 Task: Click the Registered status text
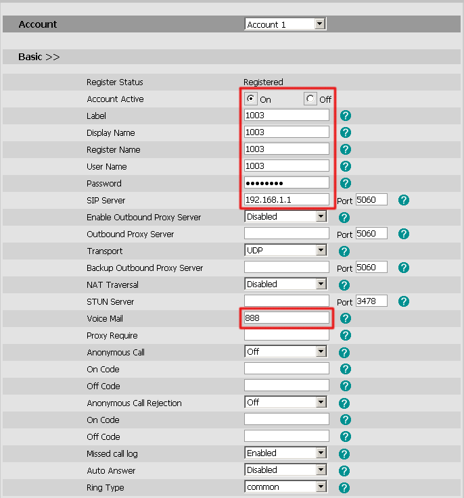(263, 82)
